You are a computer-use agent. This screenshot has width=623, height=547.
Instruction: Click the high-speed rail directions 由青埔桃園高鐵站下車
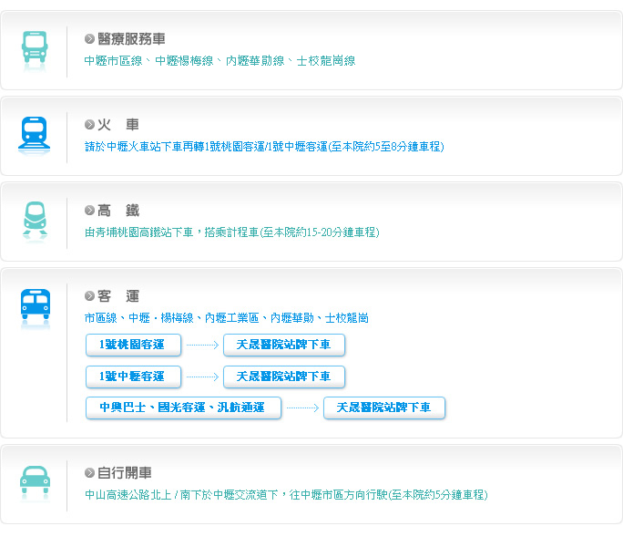point(232,232)
